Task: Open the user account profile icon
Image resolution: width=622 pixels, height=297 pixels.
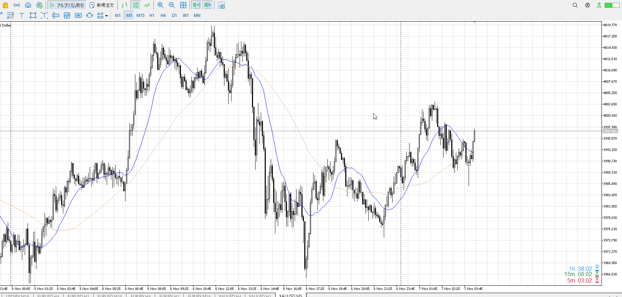Action: (587, 5)
